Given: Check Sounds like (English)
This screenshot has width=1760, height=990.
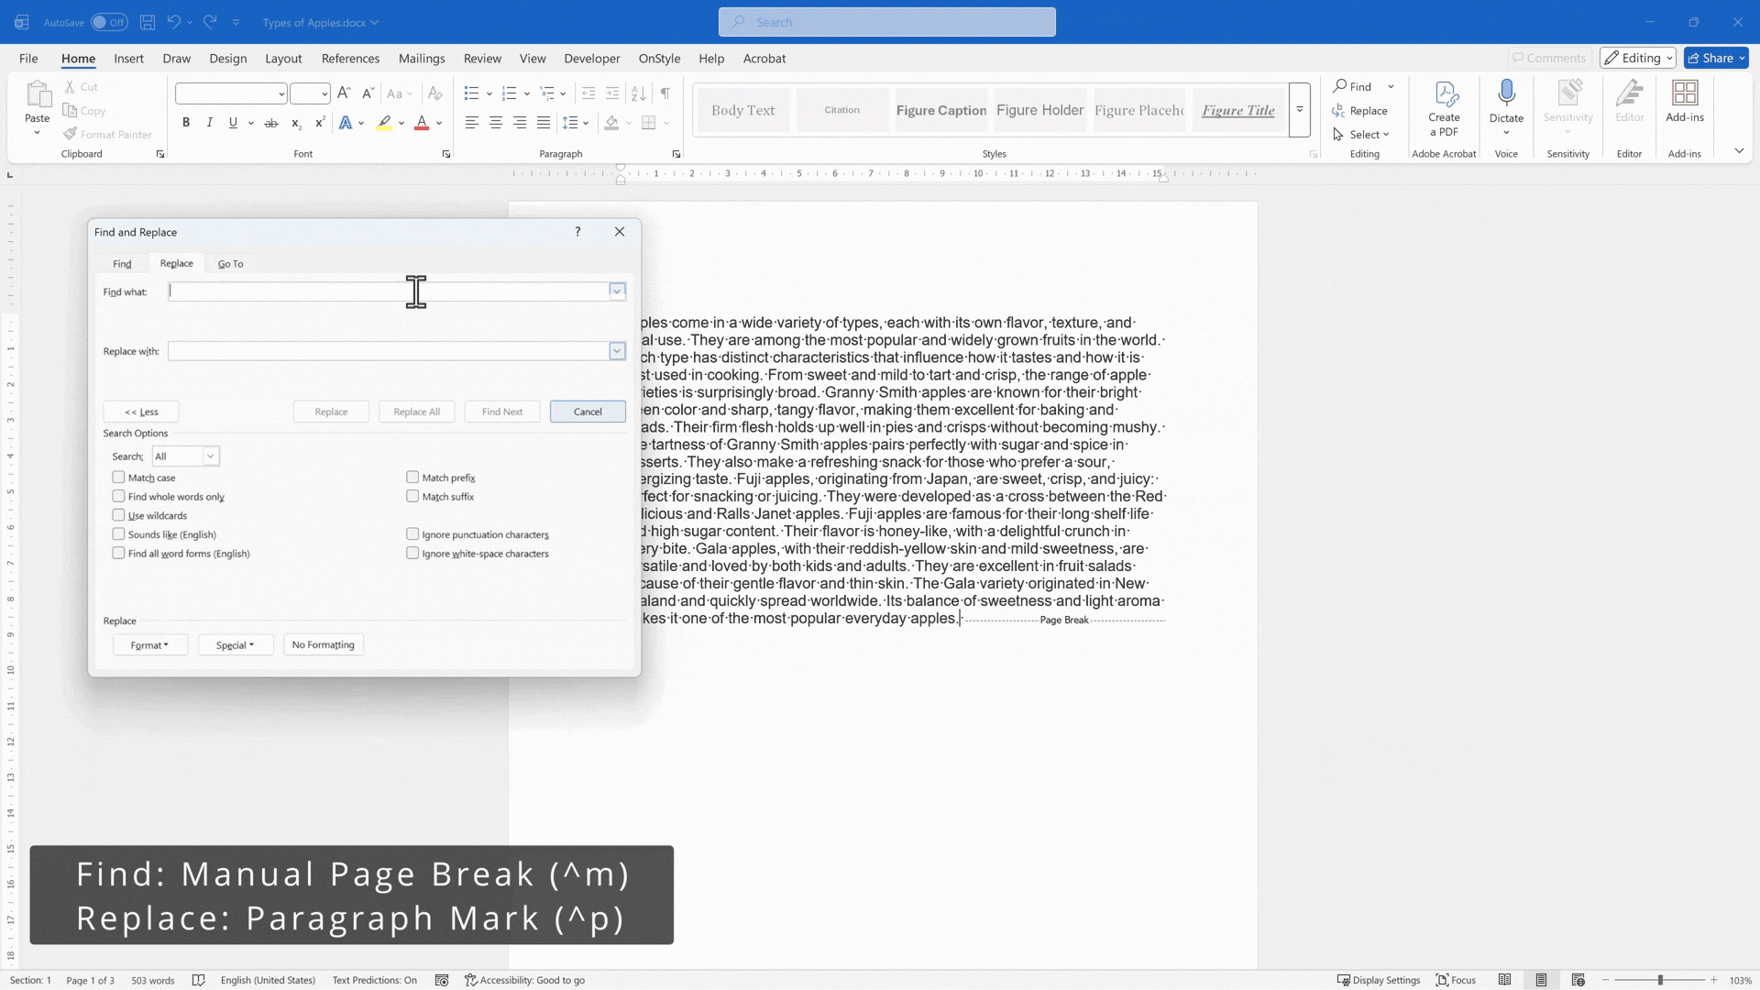Looking at the screenshot, I should (x=118, y=533).
